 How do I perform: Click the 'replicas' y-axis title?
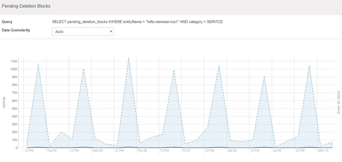point(4,103)
